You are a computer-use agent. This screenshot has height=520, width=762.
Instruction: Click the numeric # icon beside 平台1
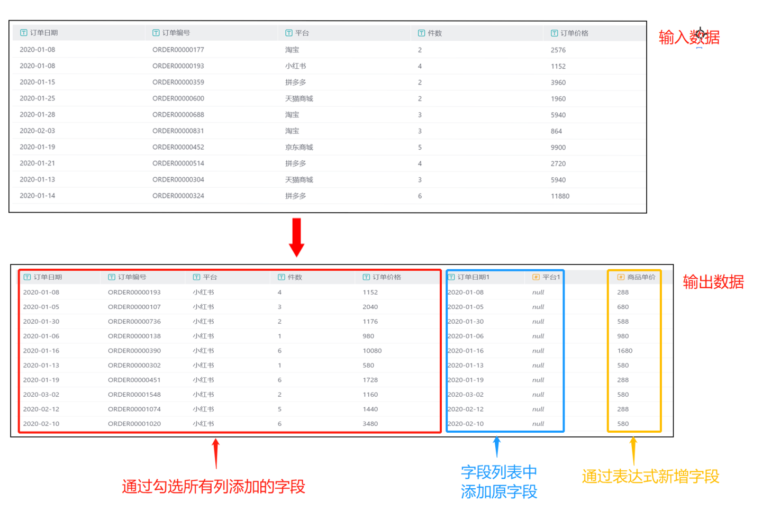[536, 277]
